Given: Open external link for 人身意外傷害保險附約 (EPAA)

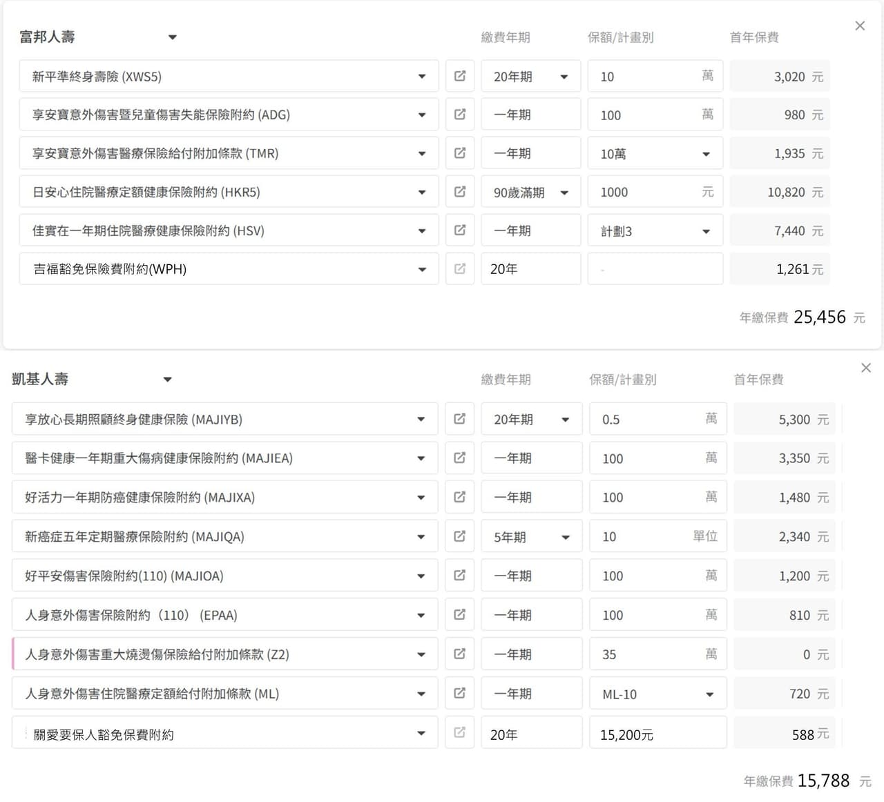Looking at the screenshot, I should [x=459, y=615].
